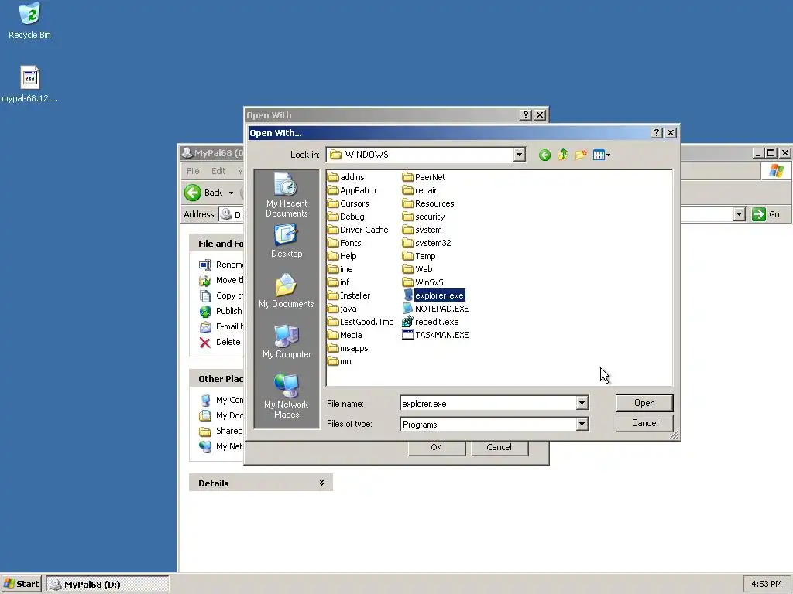Expand the Files of type dropdown
Screen dimensions: 793x594
coord(582,425)
